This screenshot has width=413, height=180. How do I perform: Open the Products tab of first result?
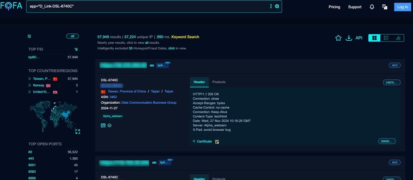tap(219, 82)
